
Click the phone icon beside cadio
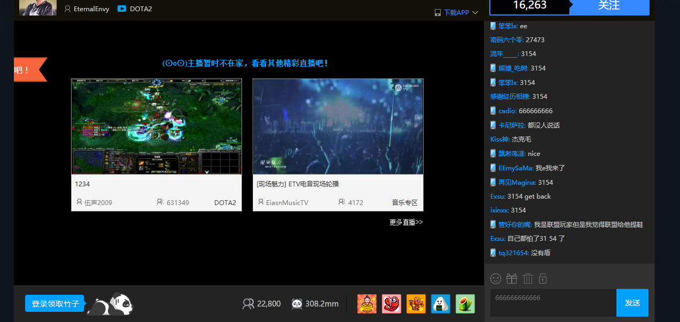[x=493, y=111]
